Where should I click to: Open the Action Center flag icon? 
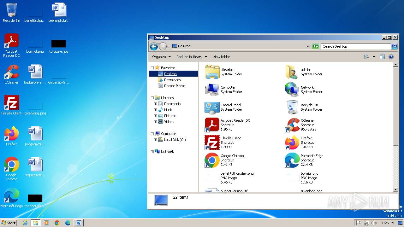click(x=359, y=223)
